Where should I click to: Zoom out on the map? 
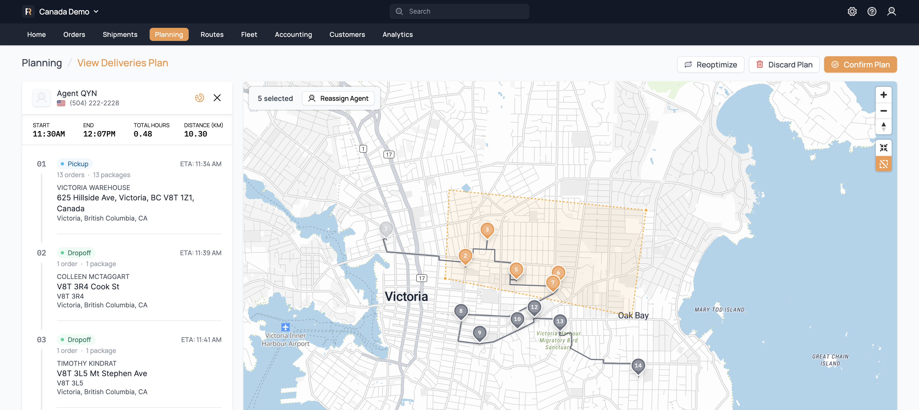pyautogui.click(x=883, y=111)
